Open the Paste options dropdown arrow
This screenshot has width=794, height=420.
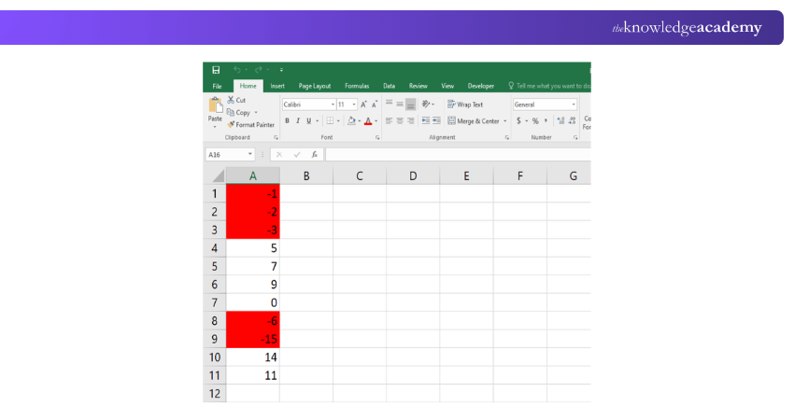point(215,127)
